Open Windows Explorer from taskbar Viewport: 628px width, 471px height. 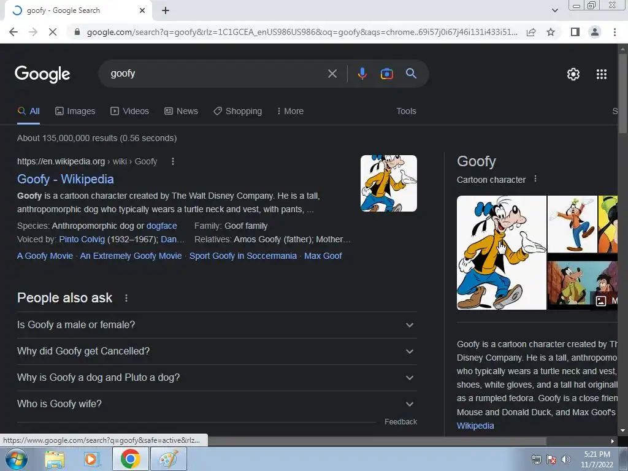coord(55,459)
